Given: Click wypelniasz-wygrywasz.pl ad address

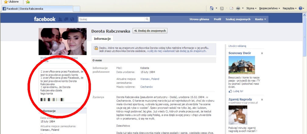Looking at the screenshot, I should (x=243, y=103).
